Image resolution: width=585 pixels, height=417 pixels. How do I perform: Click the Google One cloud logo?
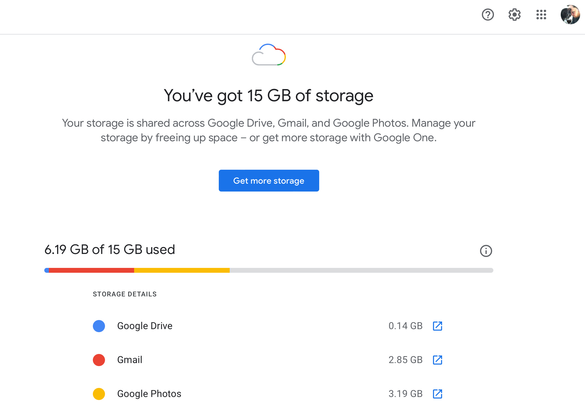(269, 55)
